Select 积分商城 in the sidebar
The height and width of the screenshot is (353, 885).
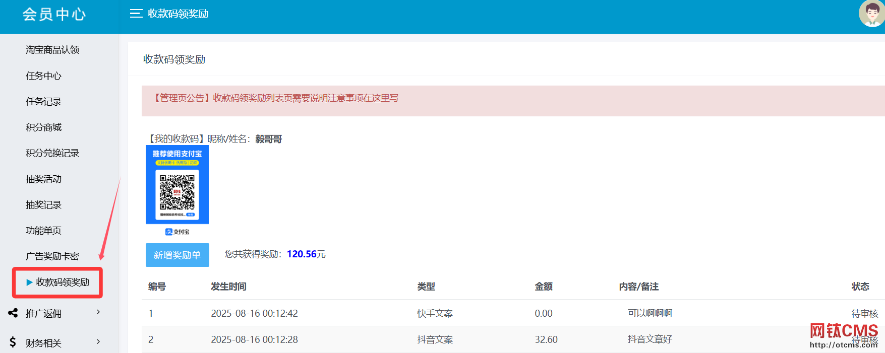click(44, 127)
